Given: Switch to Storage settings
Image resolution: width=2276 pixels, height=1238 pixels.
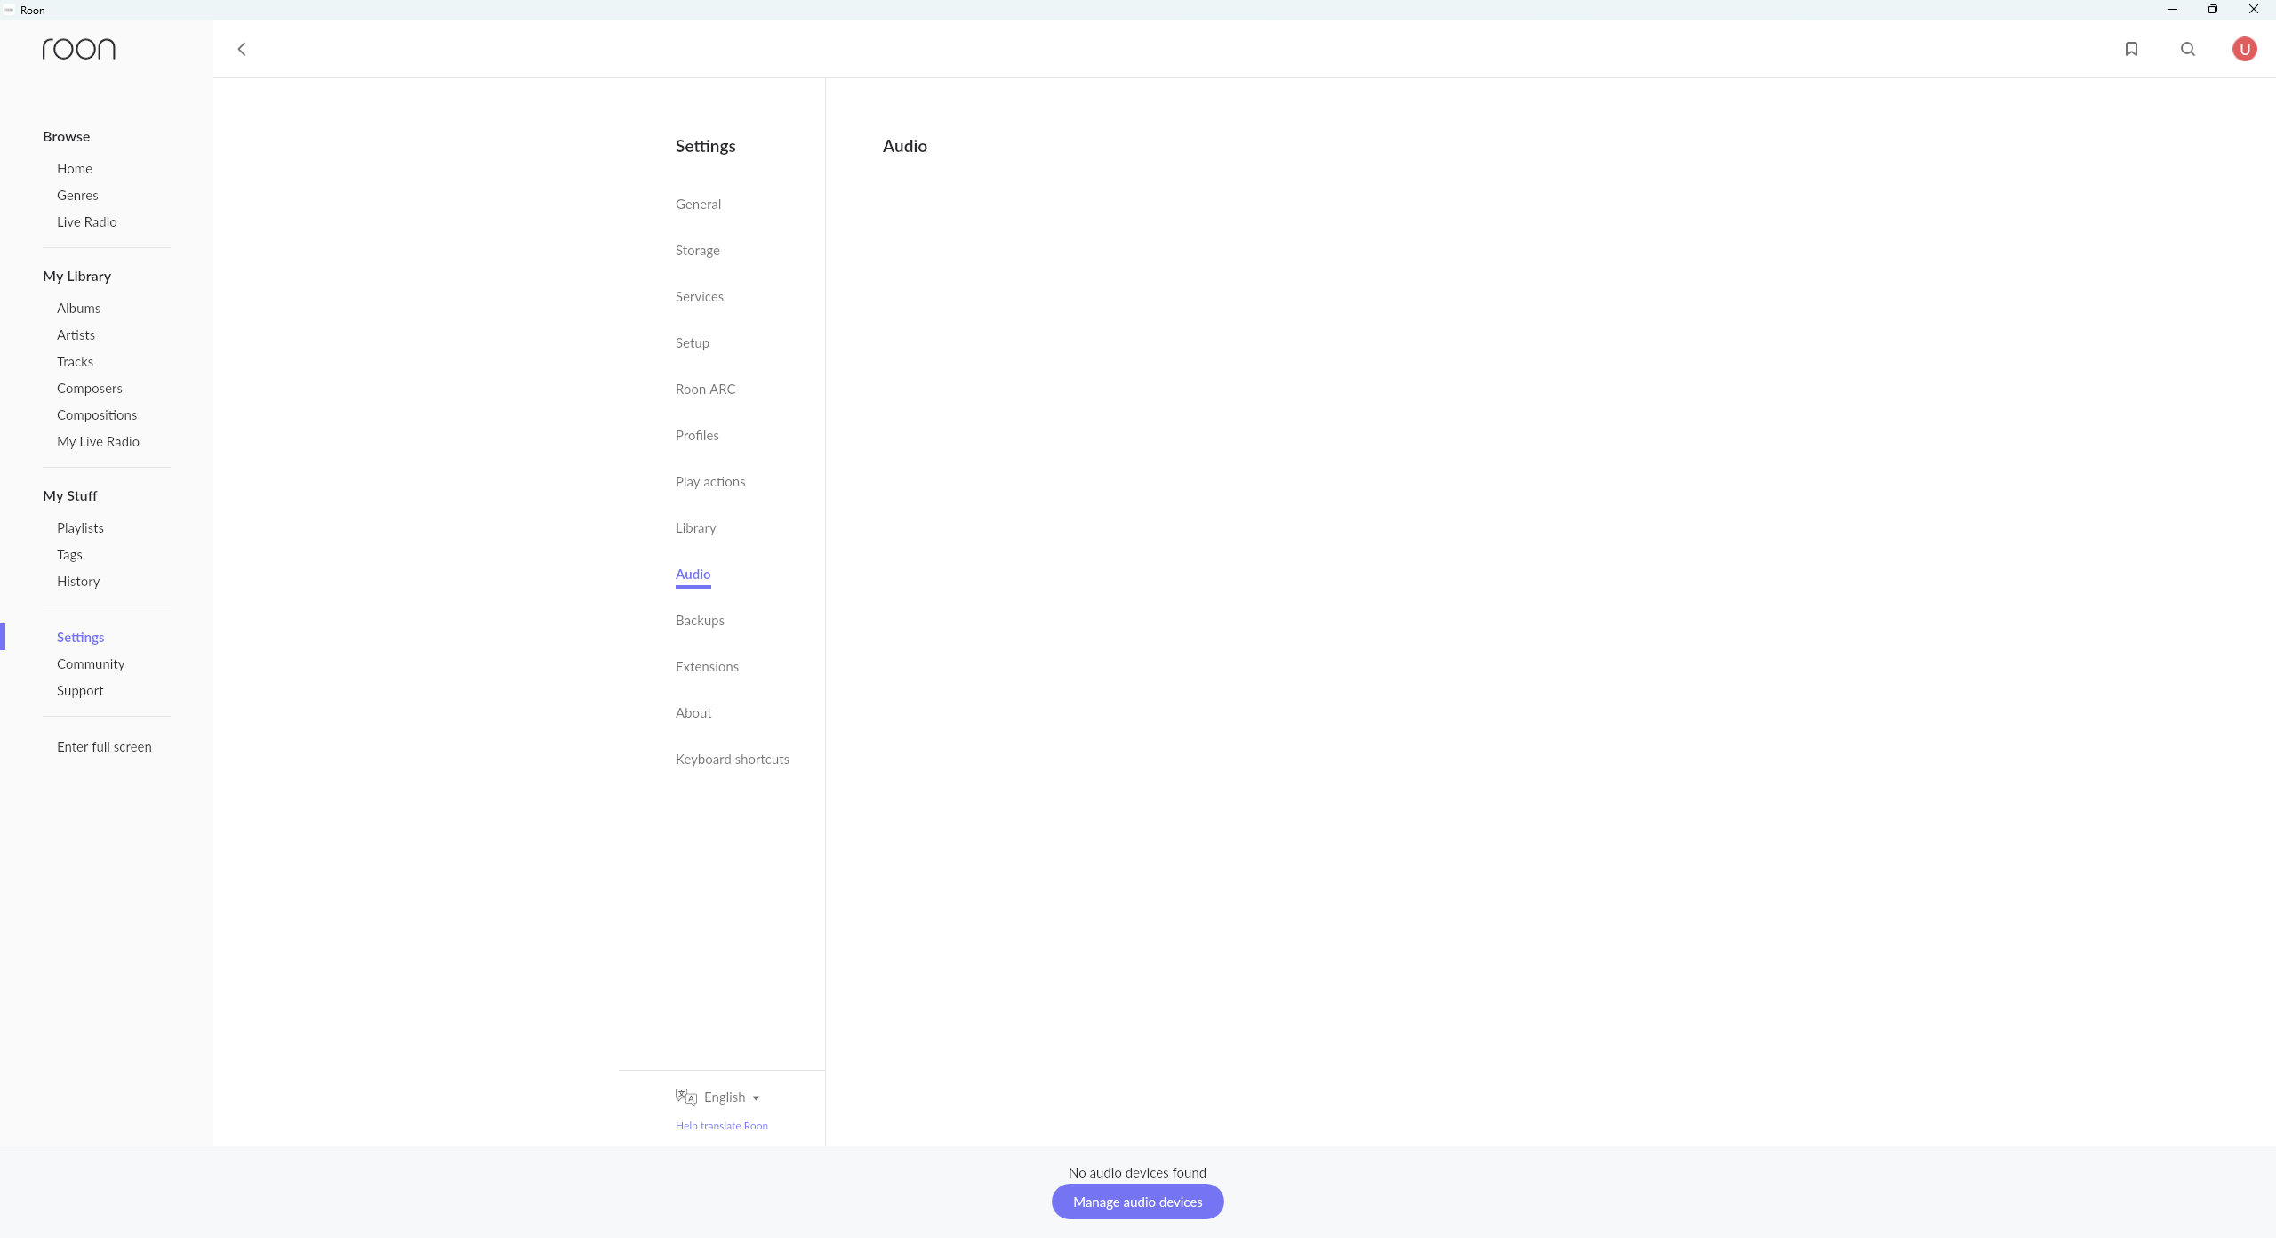Looking at the screenshot, I should point(697,250).
